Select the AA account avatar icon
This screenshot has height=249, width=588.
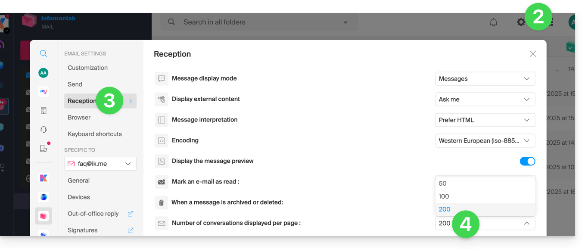click(x=44, y=73)
